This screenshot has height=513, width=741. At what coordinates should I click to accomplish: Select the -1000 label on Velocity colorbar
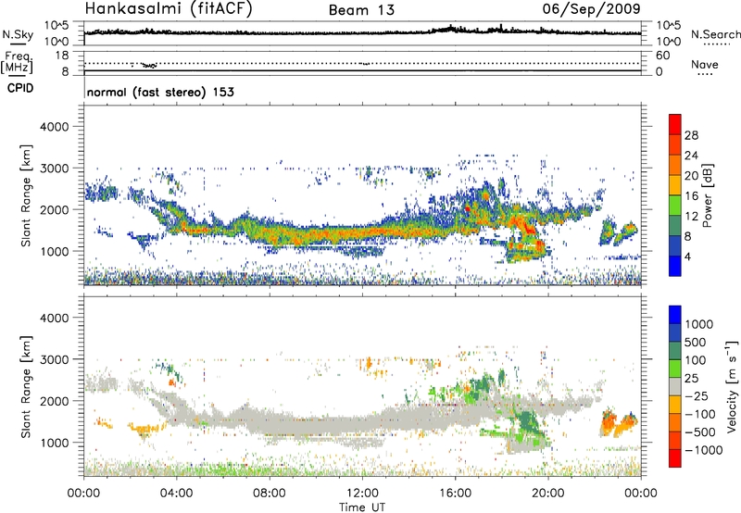[x=703, y=450]
